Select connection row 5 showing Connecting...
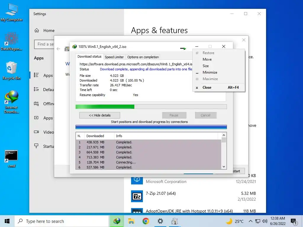The width and height of the screenshot is (303, 227). (149, 162)
